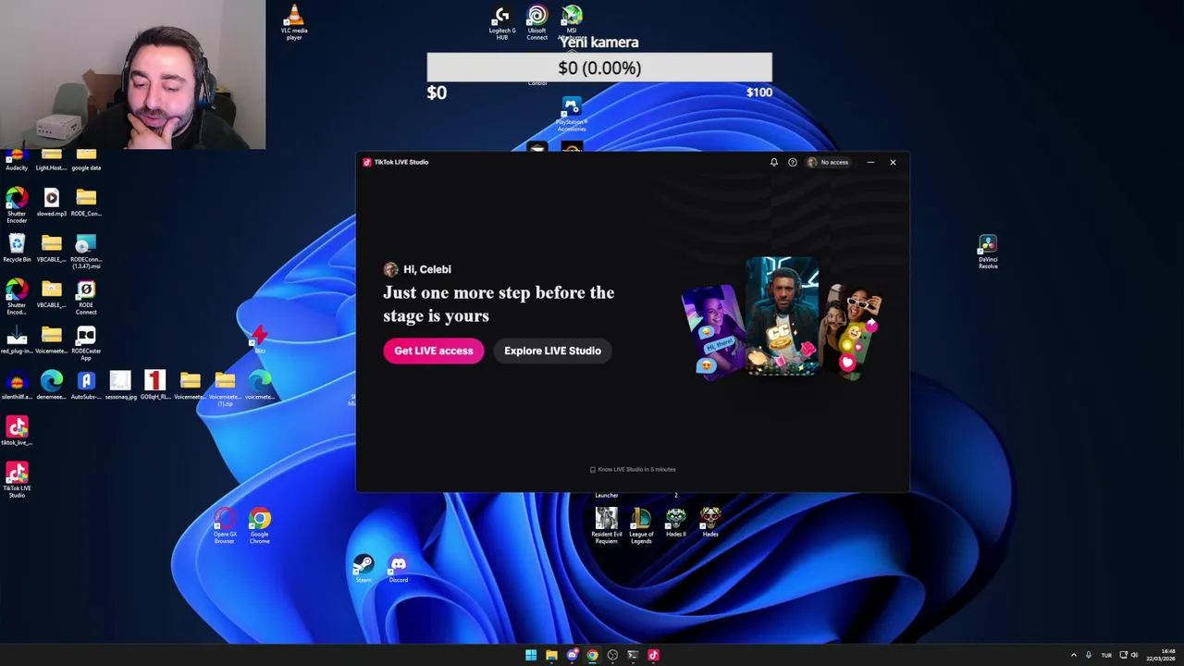Show hidden system tray icons
This screenshot has width=1184, height=666.
(x=1073, y=655)
